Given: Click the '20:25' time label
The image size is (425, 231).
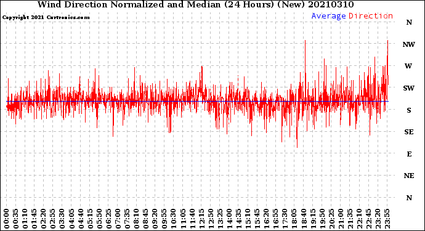Looking at the screenshot, I should click(331, 219).
